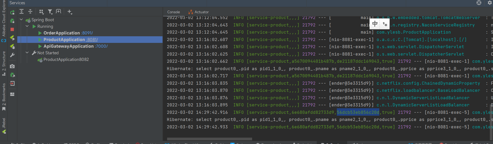Collapse the Running services group
This screenshot has width=493, height=144.
27,26
